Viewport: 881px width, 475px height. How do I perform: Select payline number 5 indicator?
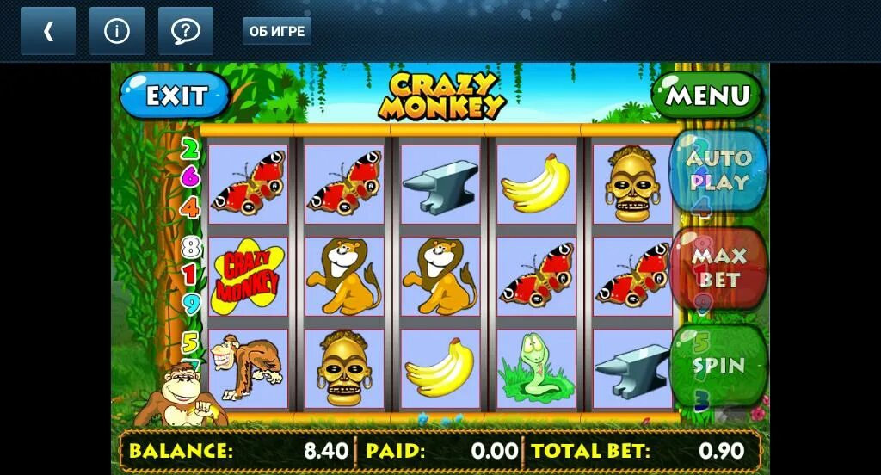(x=190, y=342)
